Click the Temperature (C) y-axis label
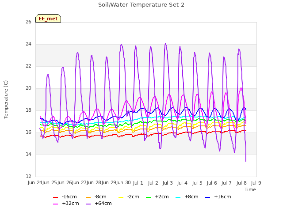This screenshot has height=212, width=283. coord(6,99)
